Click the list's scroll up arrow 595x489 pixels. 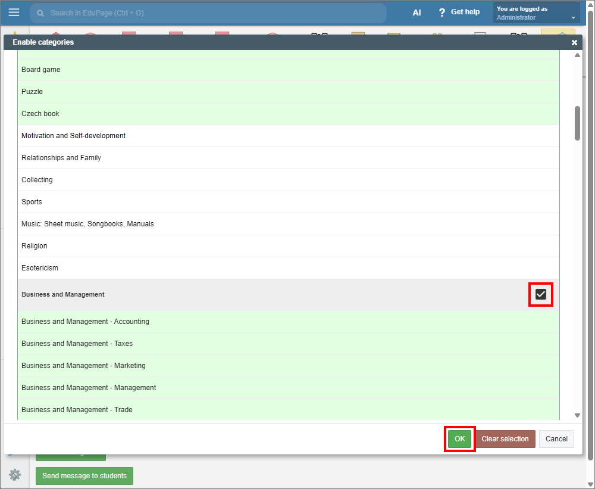coord(577,56)
